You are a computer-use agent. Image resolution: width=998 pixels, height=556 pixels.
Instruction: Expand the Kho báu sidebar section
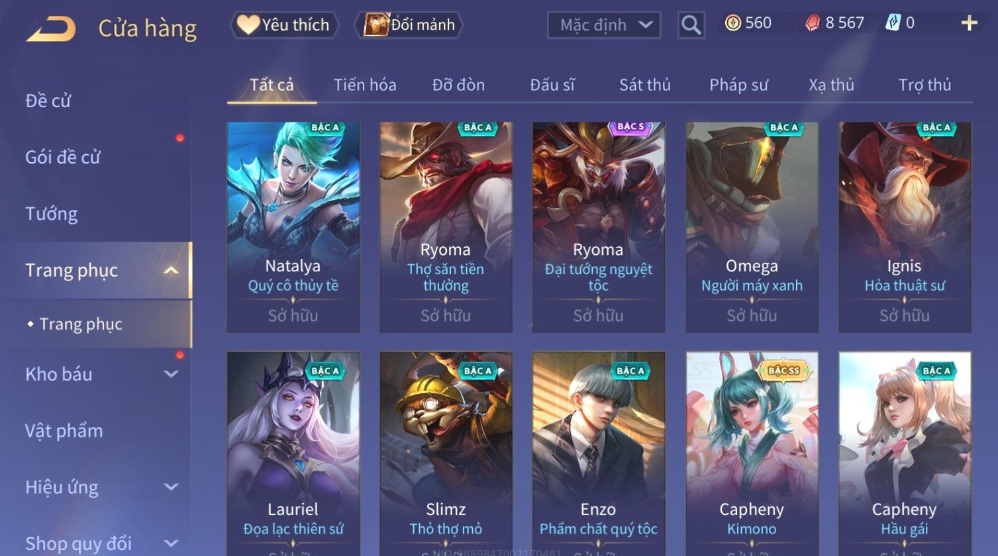(x=171, y=374)
